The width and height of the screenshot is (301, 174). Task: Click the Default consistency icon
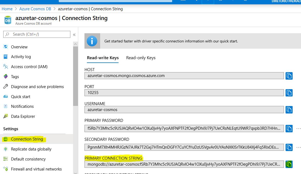point(6,159)
